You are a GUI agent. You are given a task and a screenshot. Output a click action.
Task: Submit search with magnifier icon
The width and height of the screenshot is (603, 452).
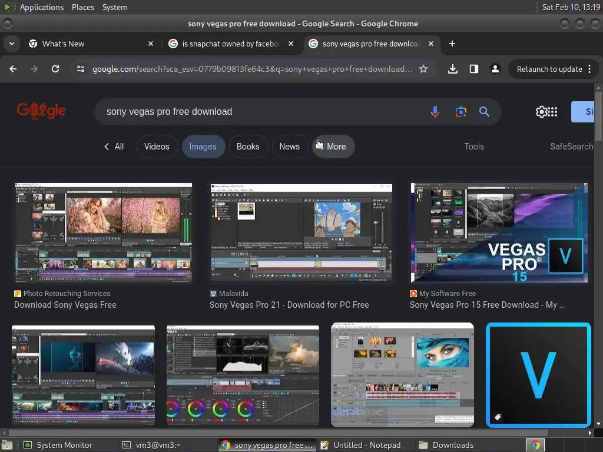tap(484, 112)
